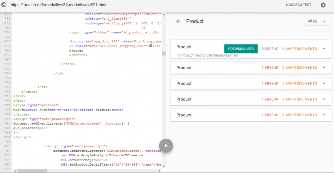Click the tested URL in the top bar
This screenshot has height=173, width=334.
(58, 5)
